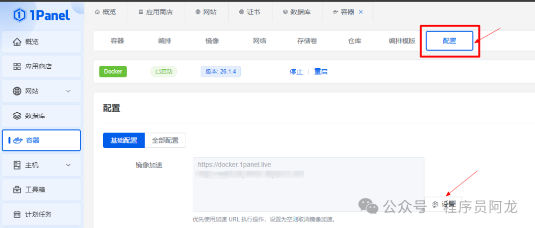Click the calendar icon beside 计划任务 in sidebar
The image size is (535, 228).
(17, 214)
